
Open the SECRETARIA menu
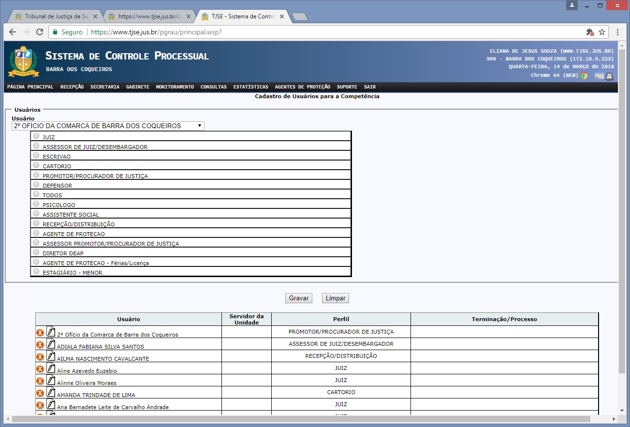coord(104,87)
